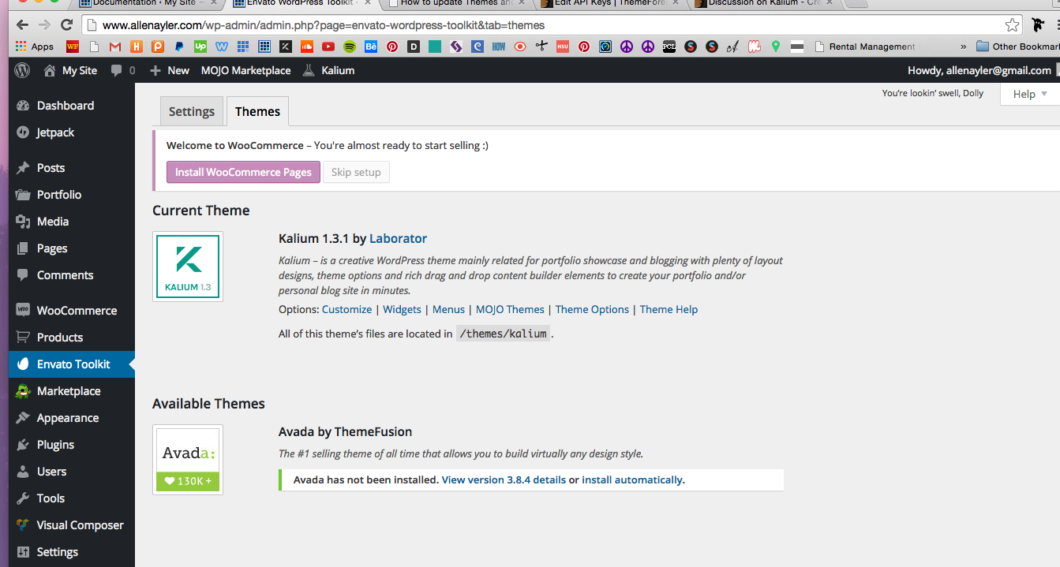The width and height of the screenshot is (1060, 567).
Task: Select the Themes tab
Action: click(x=257, y=112)
